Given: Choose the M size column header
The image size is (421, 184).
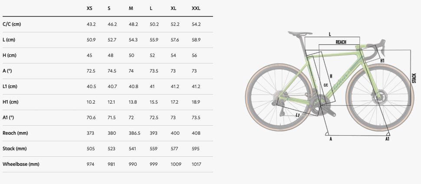Looking at the screenshot, I should tap(131, 9).
